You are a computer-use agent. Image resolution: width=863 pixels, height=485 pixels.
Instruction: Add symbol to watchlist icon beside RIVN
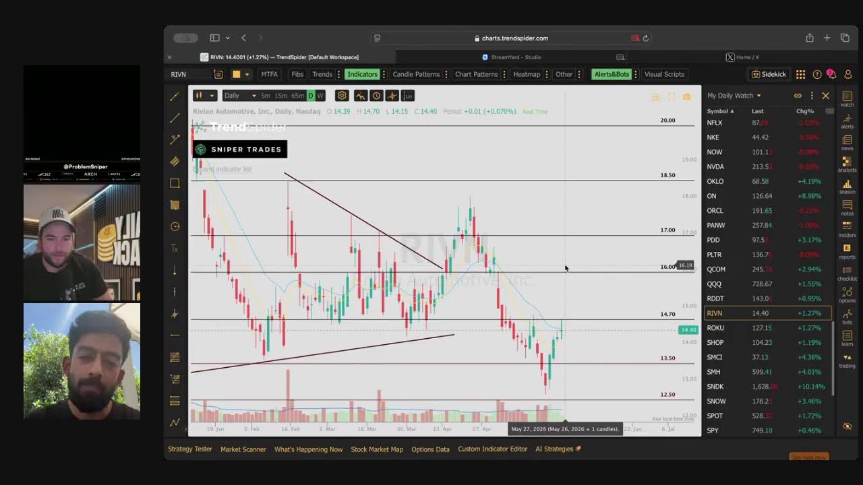tap(218, 74)
